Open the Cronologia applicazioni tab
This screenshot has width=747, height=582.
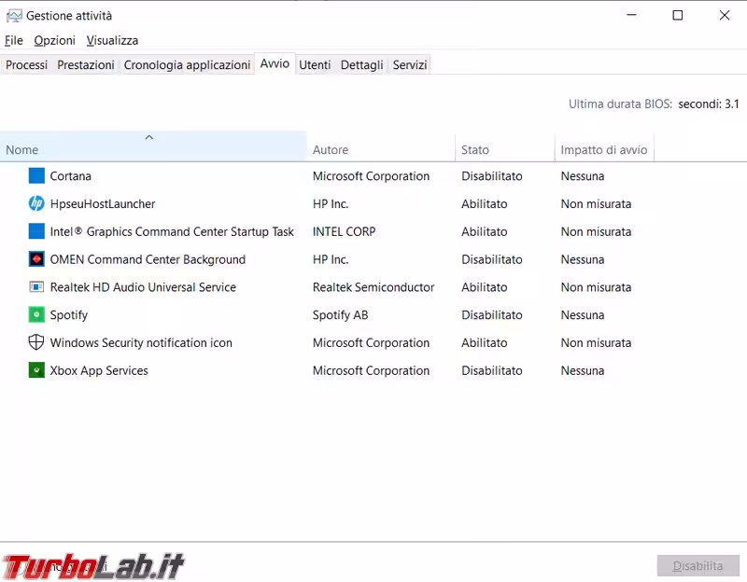187,65
